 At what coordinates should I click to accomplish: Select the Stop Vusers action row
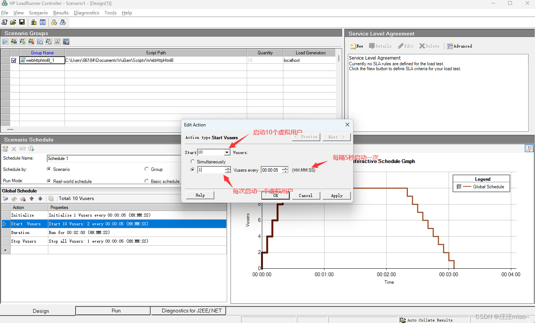pos(114,241)
